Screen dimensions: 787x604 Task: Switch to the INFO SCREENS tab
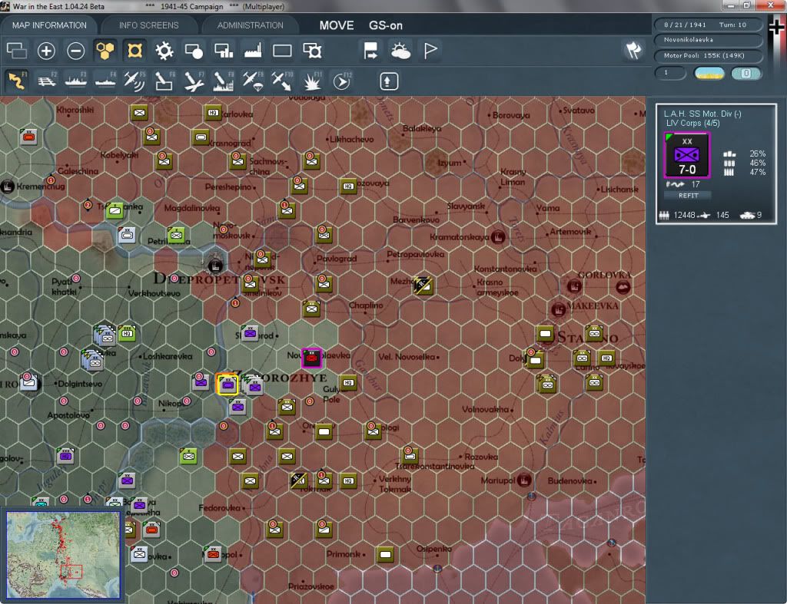[148, 25]
